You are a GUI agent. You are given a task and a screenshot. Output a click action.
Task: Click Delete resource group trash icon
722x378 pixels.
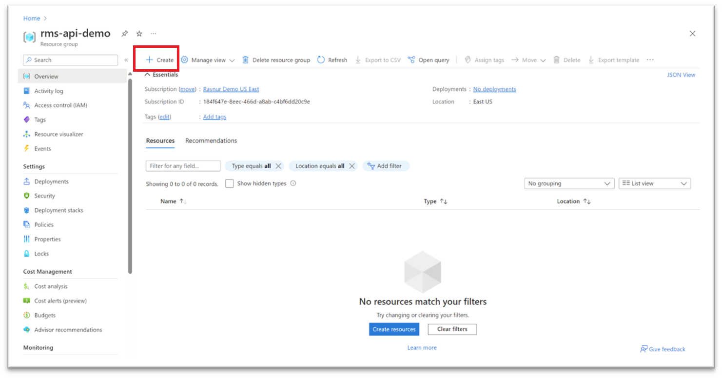(246, 60)
